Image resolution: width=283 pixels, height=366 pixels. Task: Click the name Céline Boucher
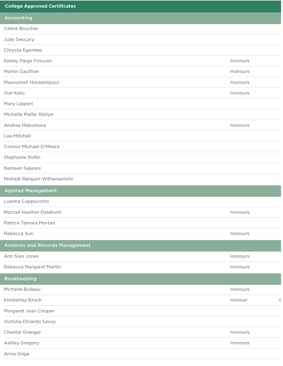point(21,29)
